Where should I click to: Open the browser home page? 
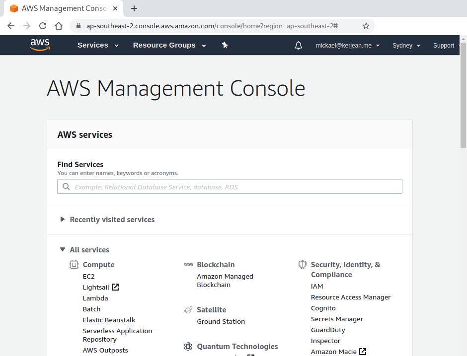[59, 26]
